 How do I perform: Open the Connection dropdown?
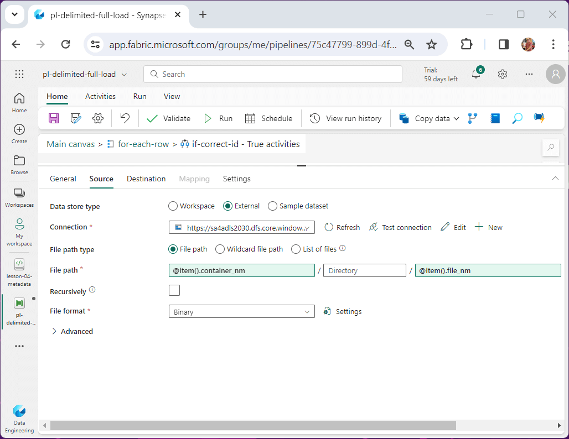click(241, 227)
